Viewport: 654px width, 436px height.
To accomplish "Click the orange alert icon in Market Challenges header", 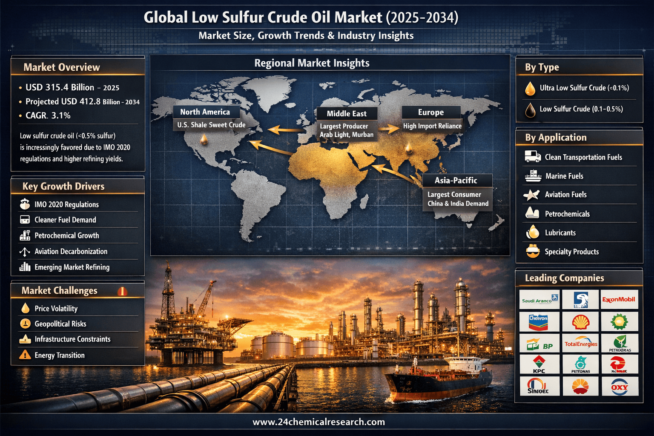I will coord(122,291).
